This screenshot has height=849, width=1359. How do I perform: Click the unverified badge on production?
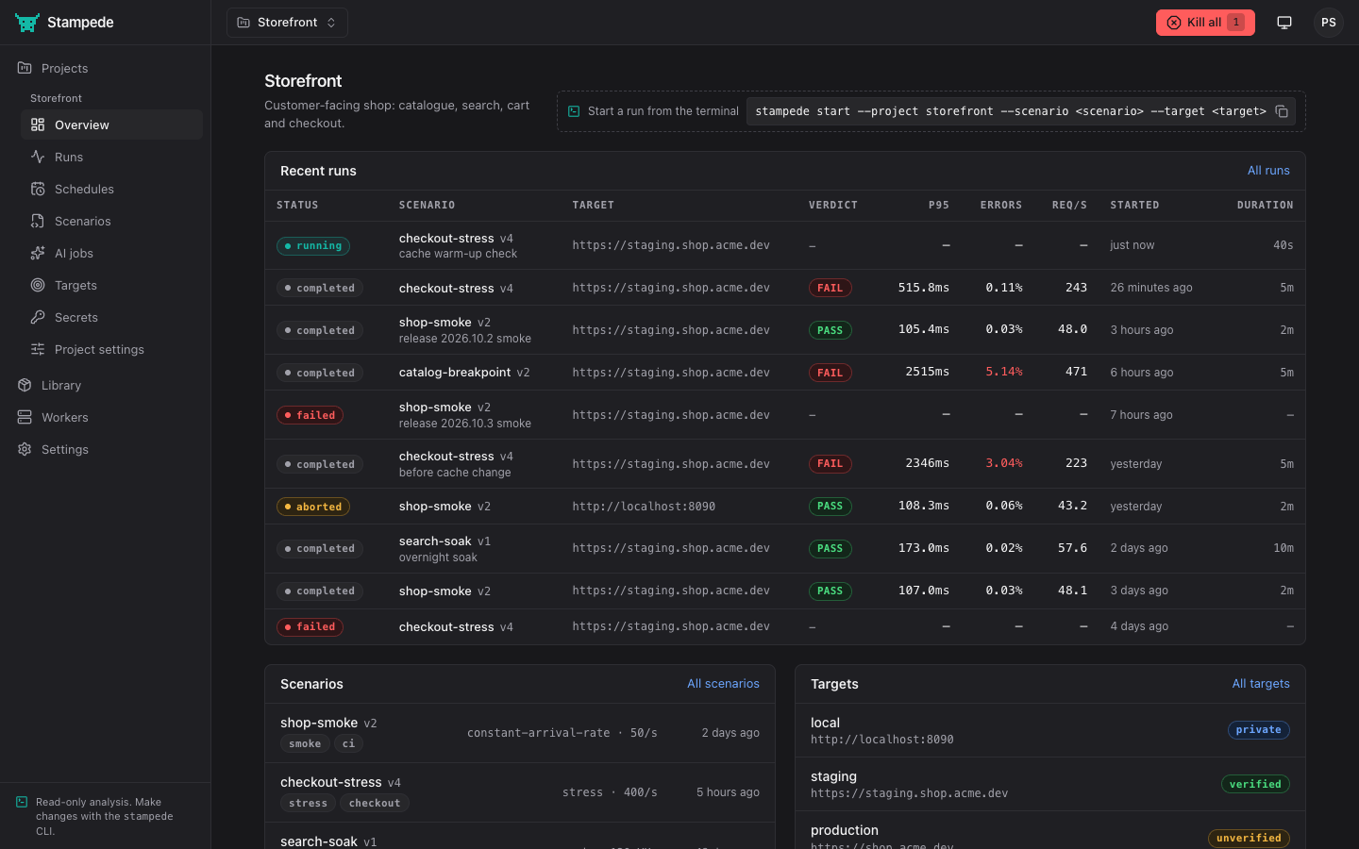[x=1249, y=838]
